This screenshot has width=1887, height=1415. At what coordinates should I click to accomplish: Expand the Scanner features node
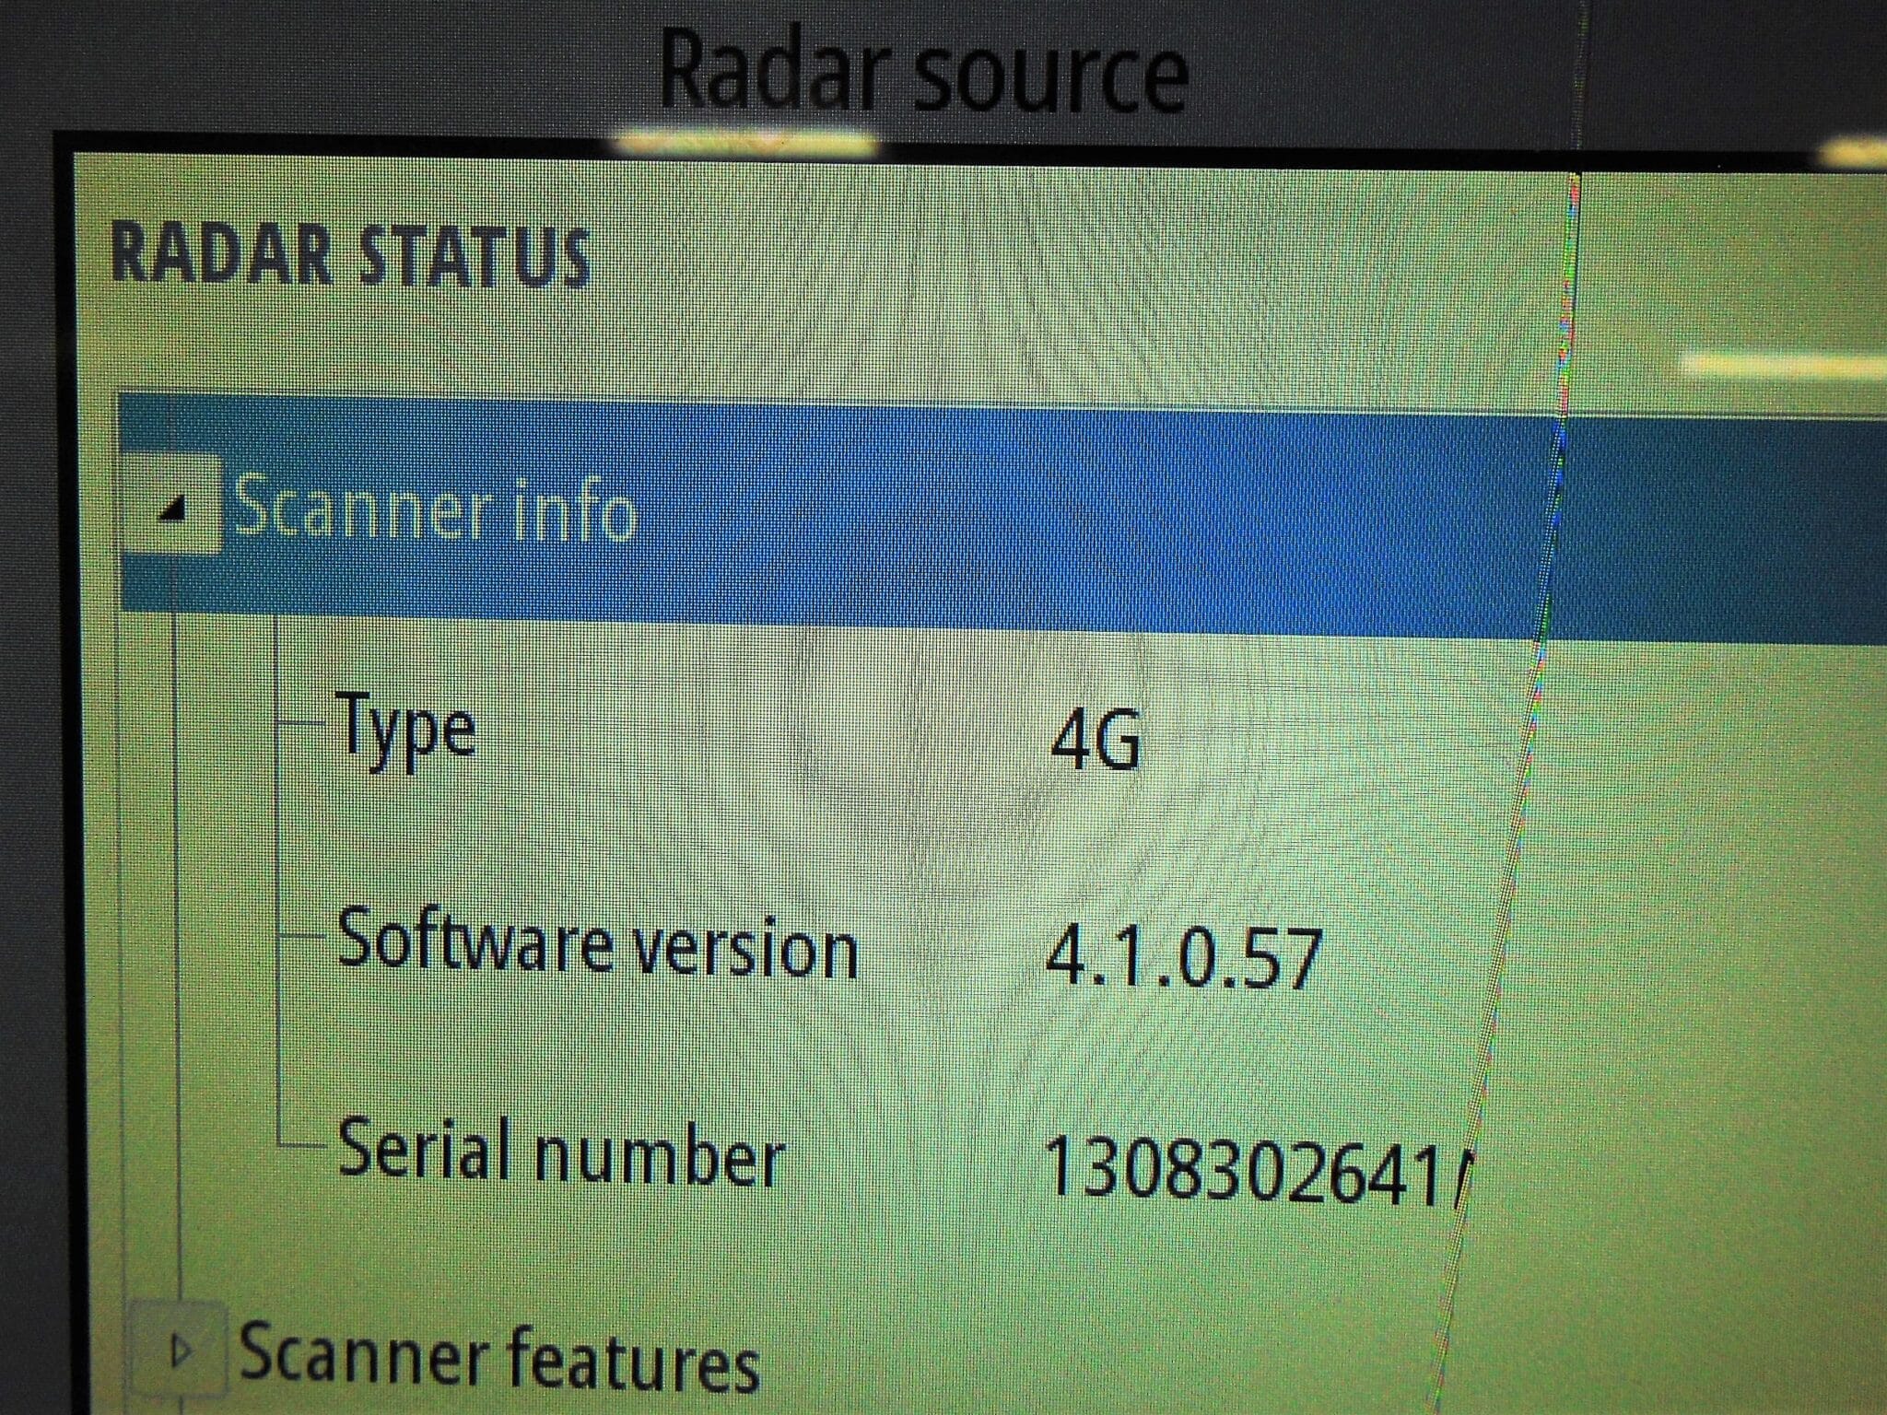tap(179, 1351)
